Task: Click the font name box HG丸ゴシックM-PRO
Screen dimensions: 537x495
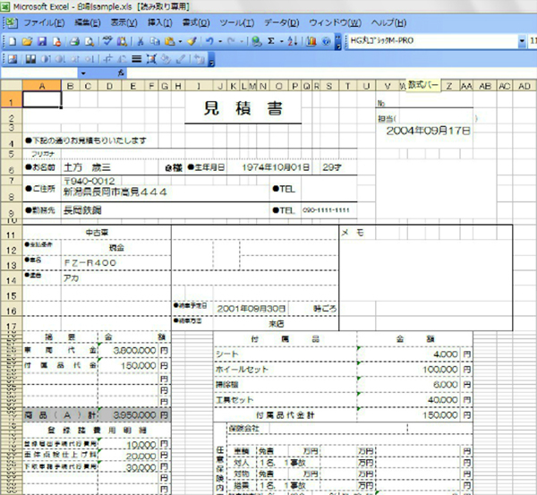Action: (433, 41)
